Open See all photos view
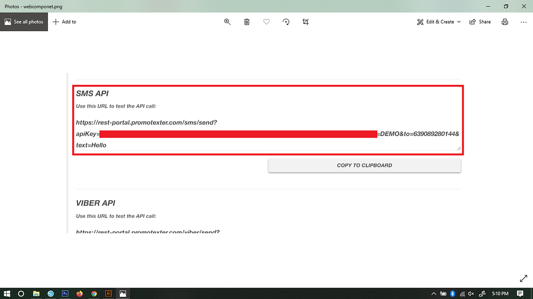The width and height of the screenshot is (533, 299). tap(24, 22)
